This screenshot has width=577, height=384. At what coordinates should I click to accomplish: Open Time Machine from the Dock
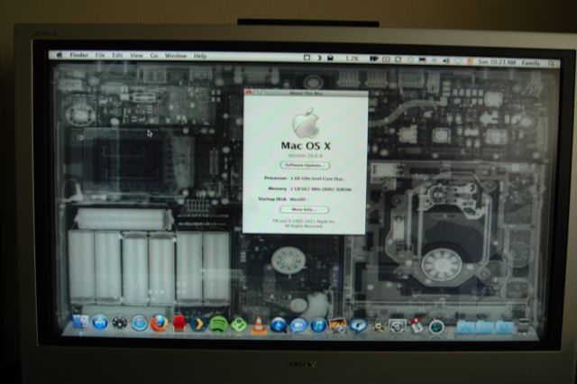pyautogui.click(x=436, y=326)
